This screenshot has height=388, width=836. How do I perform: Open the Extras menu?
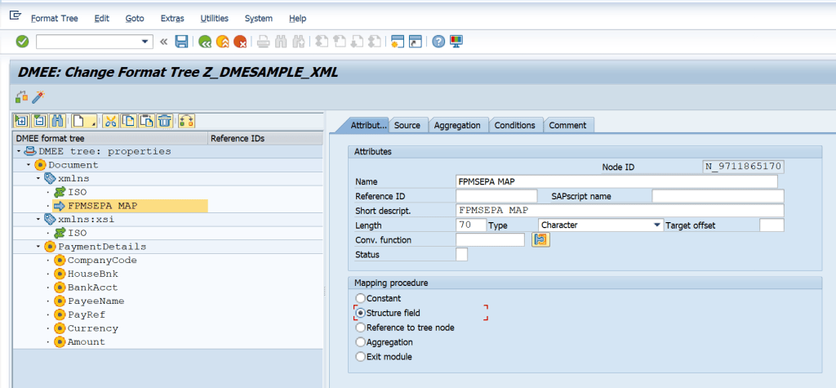(172, 18)
